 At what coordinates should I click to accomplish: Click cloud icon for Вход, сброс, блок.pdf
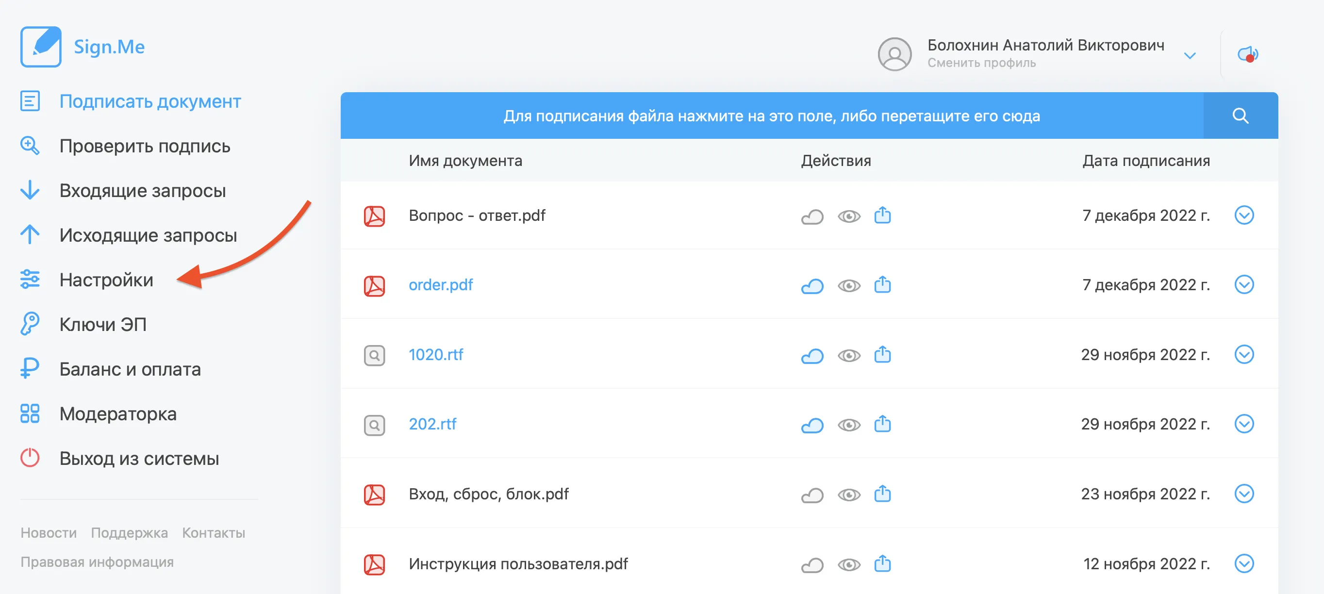coord(812,495)
